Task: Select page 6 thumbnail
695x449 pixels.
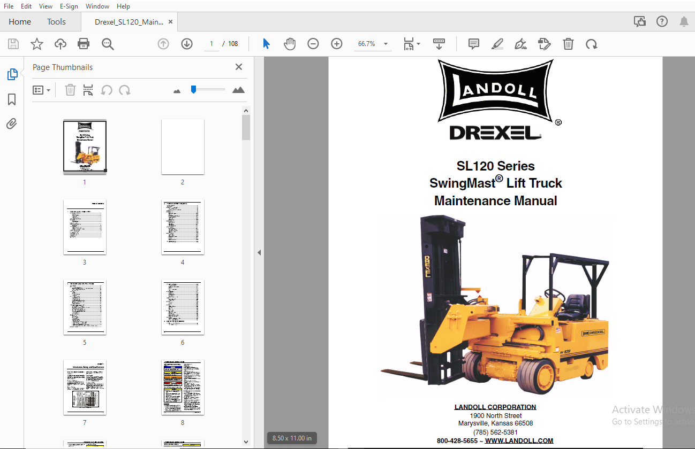Action: 183,307
